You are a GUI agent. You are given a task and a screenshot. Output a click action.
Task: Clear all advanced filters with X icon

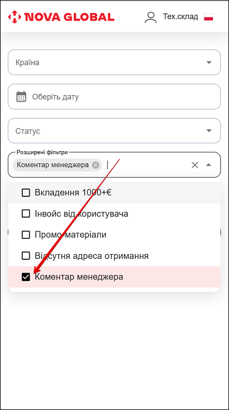point(195,165)
